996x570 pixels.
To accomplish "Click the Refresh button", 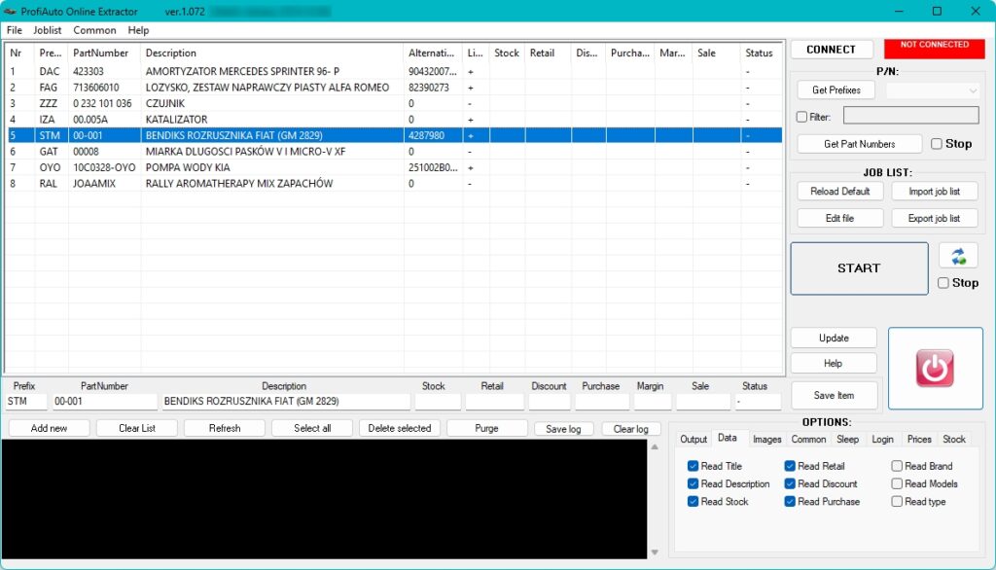I will (x=225, y=428).
